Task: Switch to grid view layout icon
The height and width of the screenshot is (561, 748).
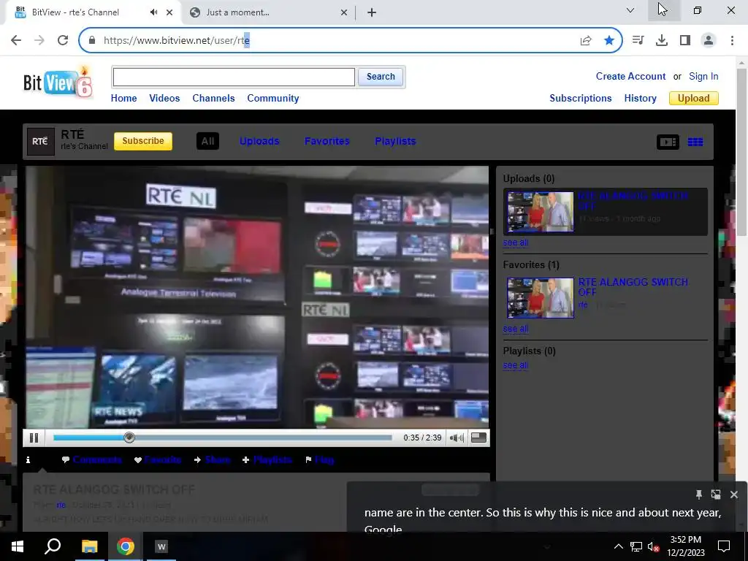Action: click(695, 142)
